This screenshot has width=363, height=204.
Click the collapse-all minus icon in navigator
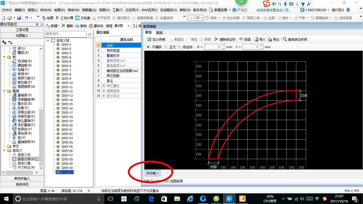point(10,42)
